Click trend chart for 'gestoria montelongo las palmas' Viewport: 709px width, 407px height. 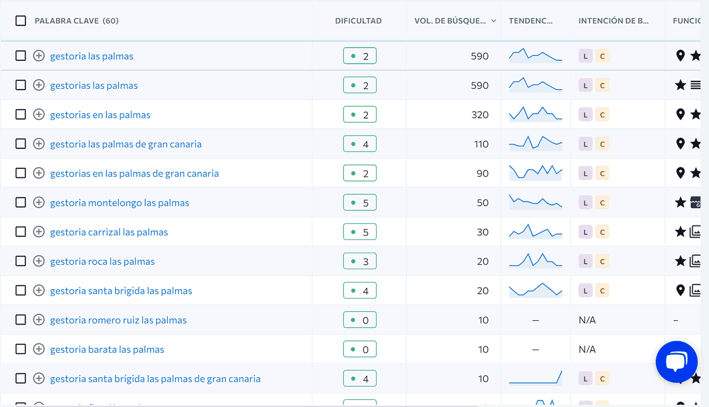tap(536, 202)
